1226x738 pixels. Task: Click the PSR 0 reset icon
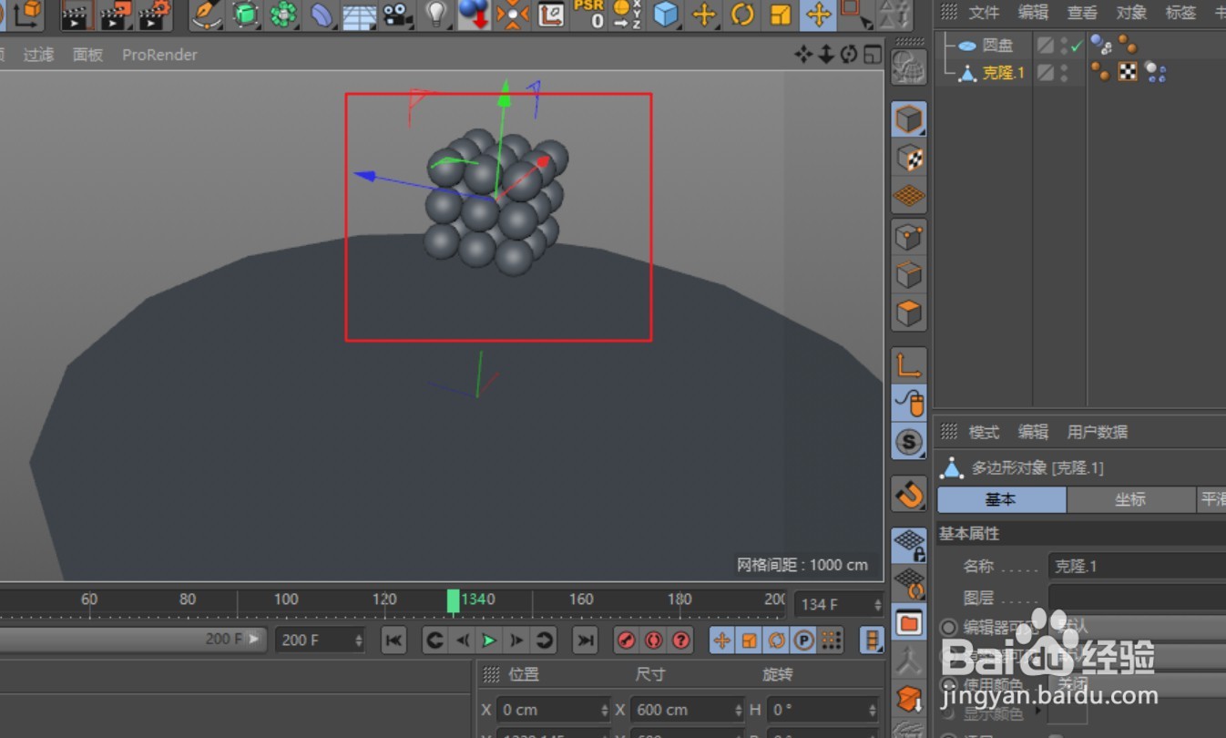[x=588, y=15]
